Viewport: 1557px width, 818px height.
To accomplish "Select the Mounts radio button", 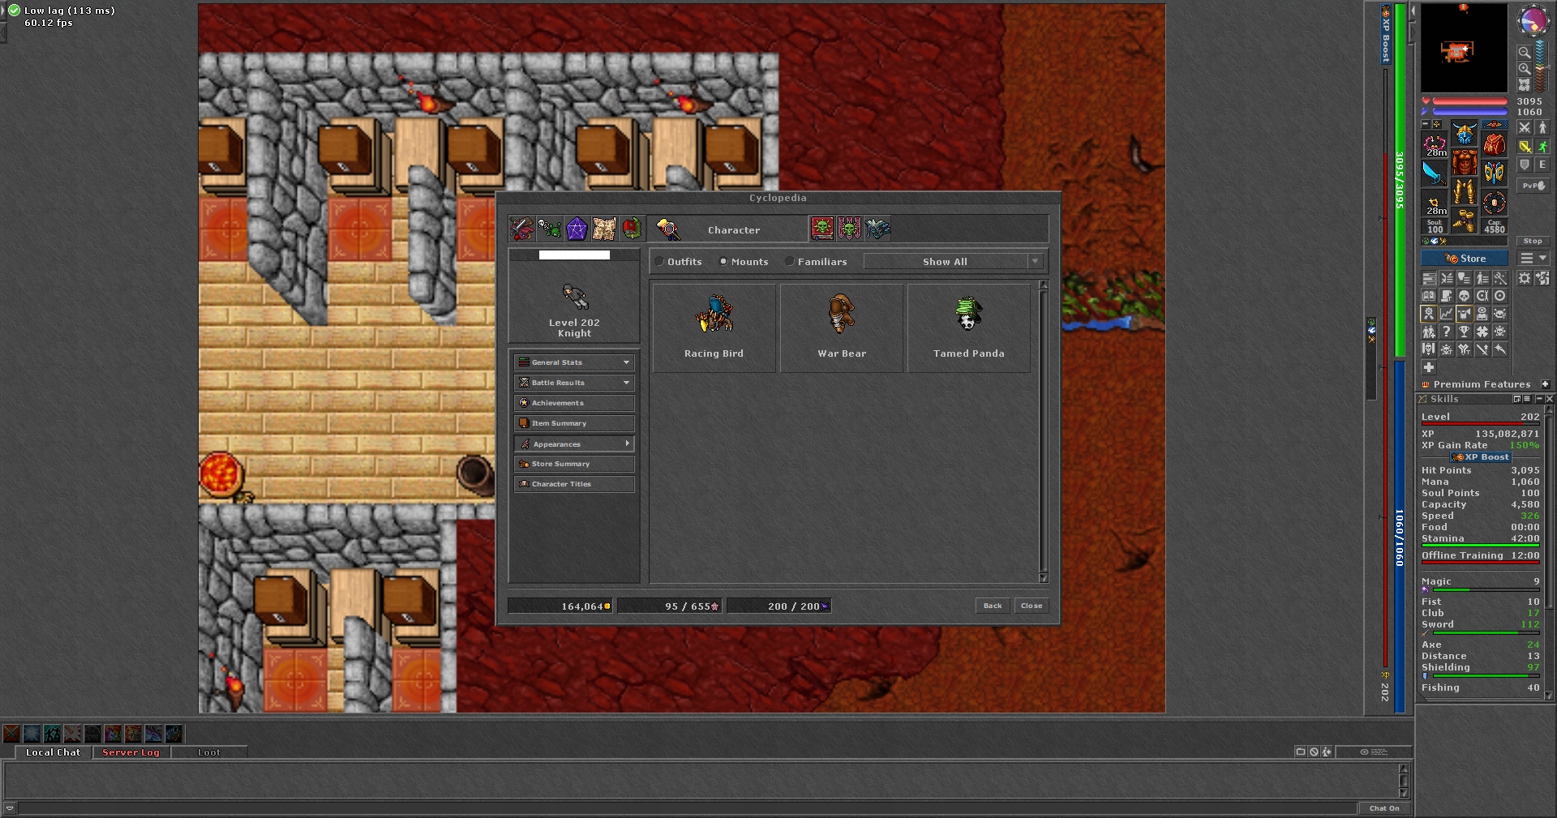I will tap(723, 262).
